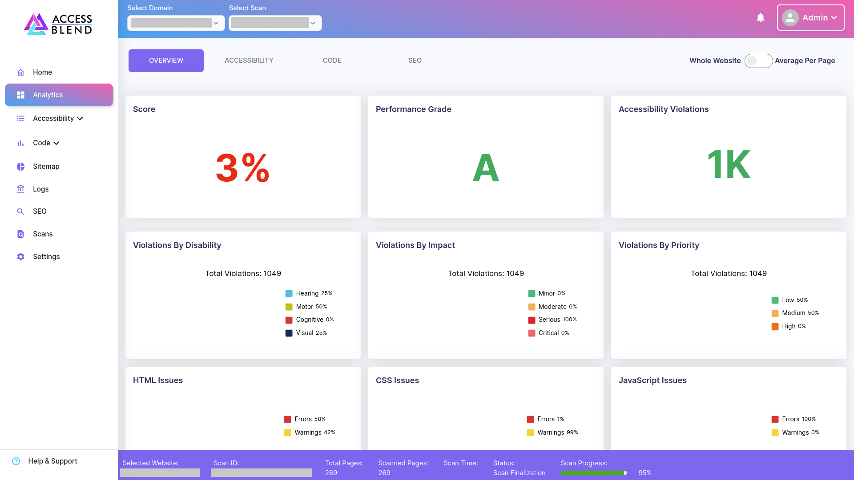This screenshot has height=480, width=854.
Task: Open the Admin account menu
Action: tap(810, 18)
